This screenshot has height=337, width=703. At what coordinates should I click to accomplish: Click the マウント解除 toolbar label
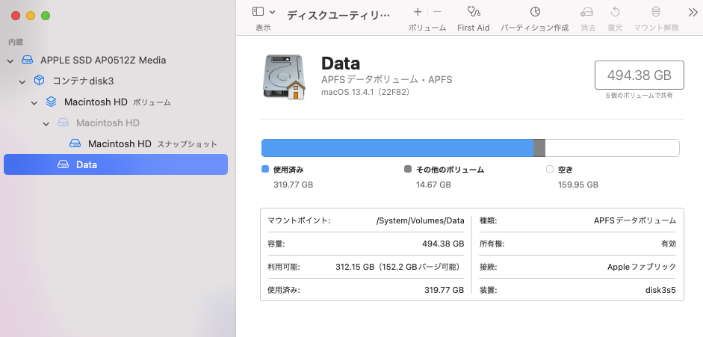coord(657,28)
